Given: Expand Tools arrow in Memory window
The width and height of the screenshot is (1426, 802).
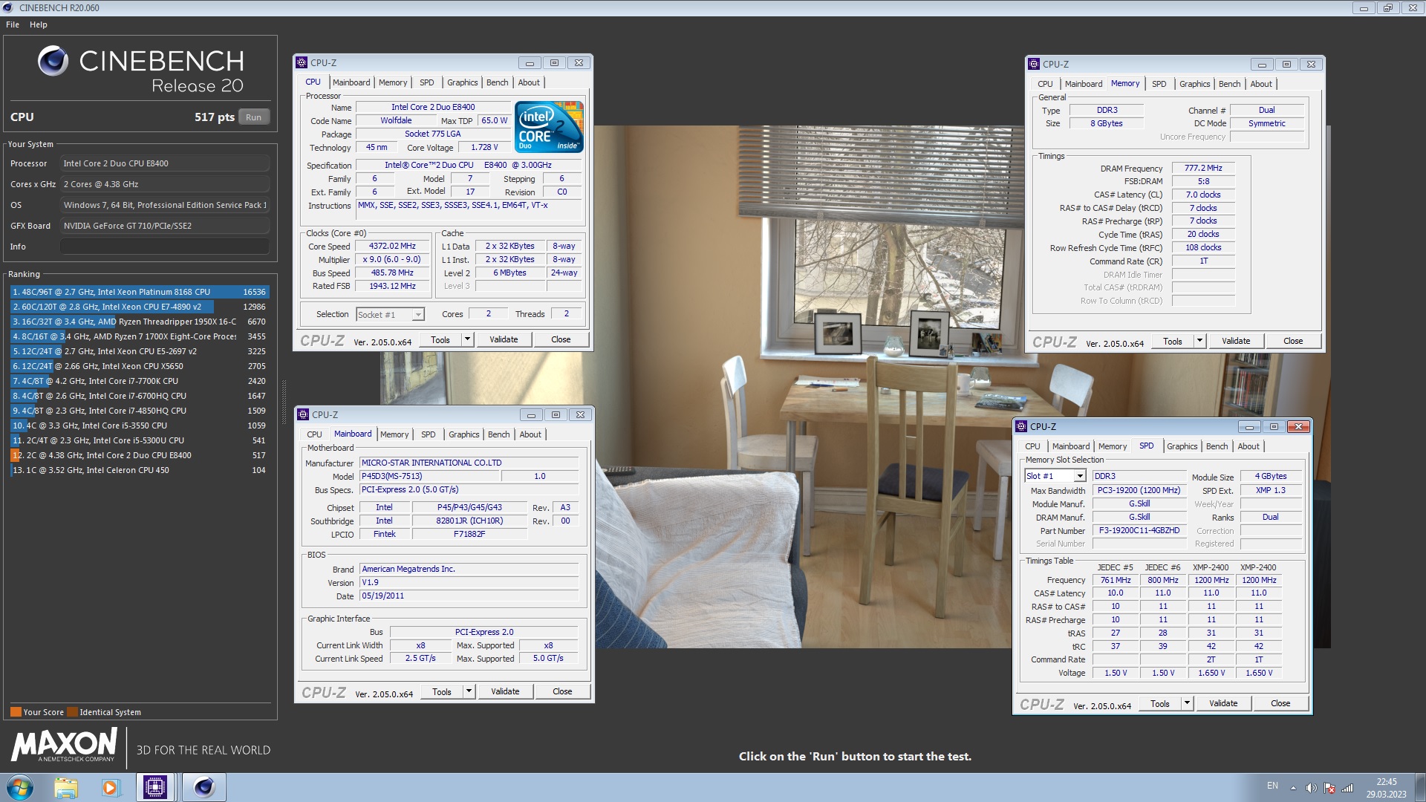Looking at the screenshot, I should (1199, 341).
